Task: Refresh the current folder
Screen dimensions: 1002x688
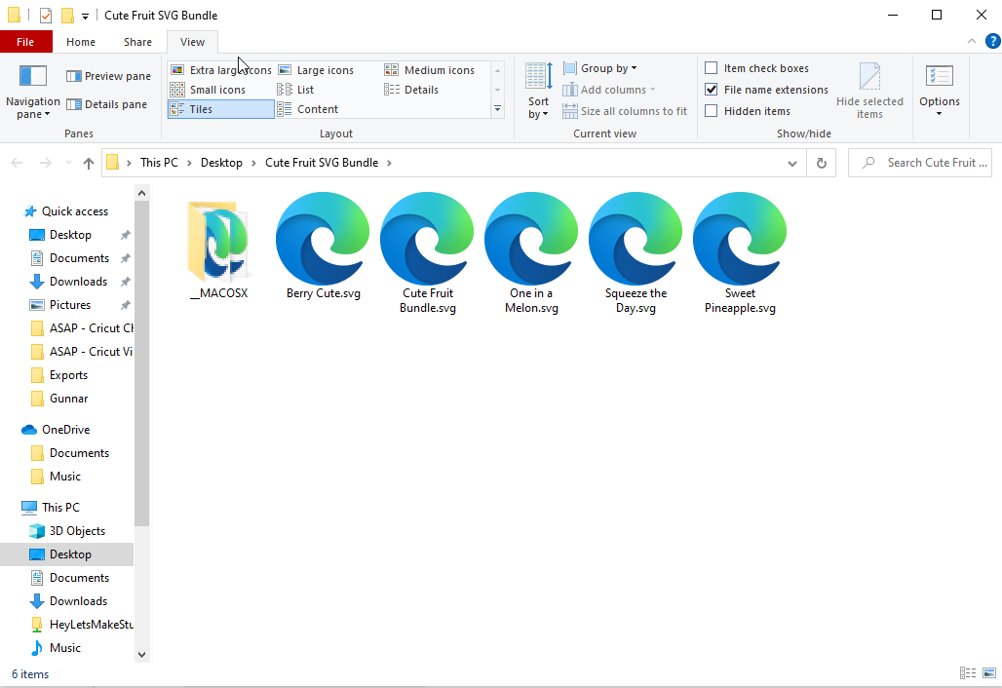Action: tap(822, 164)
